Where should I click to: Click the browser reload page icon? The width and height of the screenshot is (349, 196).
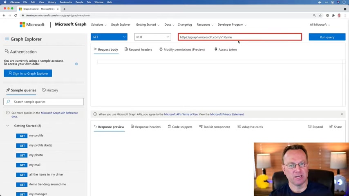16,16
